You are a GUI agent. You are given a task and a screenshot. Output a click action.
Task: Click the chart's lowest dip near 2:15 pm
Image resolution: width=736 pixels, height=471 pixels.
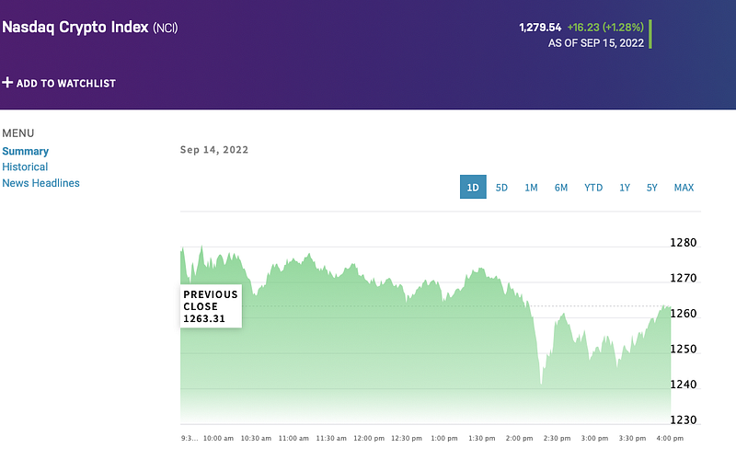541,383
